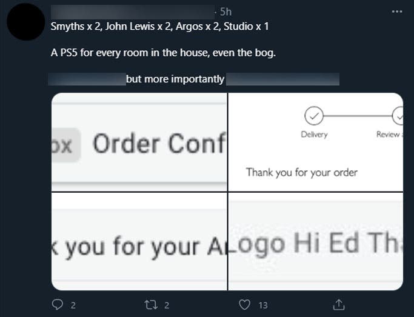Click the reply count number 2
The height and width of the screenshot is (317, 414).
[73, 305]
